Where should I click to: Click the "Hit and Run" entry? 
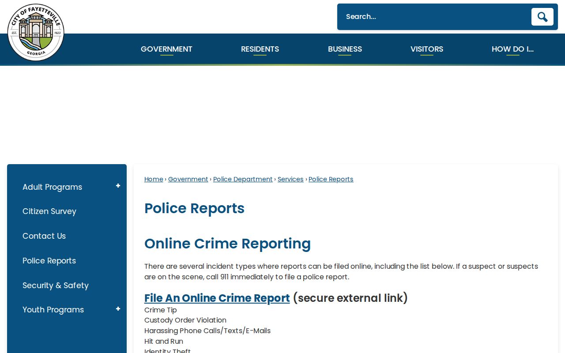click(x=164, y=342)
